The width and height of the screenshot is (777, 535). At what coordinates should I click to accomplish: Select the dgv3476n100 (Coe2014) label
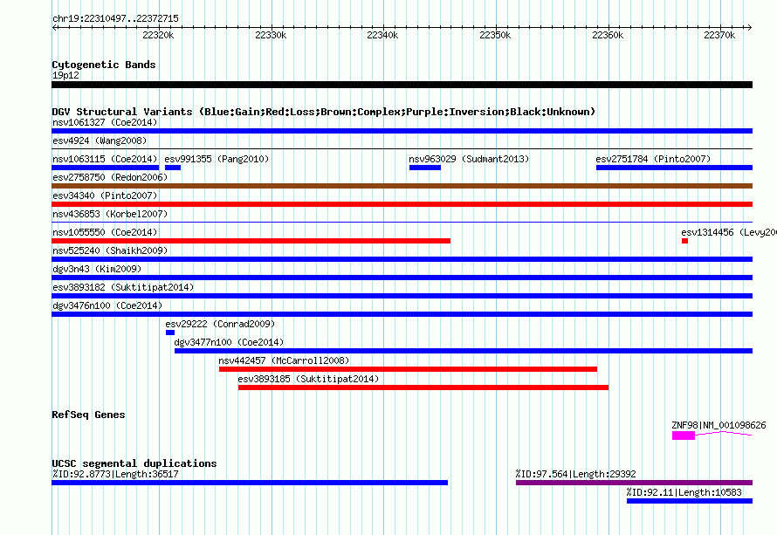coord(107,305)
